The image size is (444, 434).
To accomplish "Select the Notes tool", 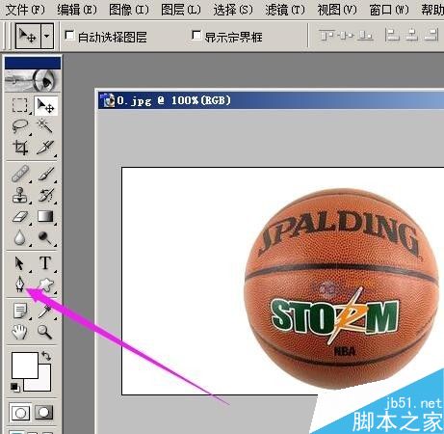I will click(x=19, y=311).
